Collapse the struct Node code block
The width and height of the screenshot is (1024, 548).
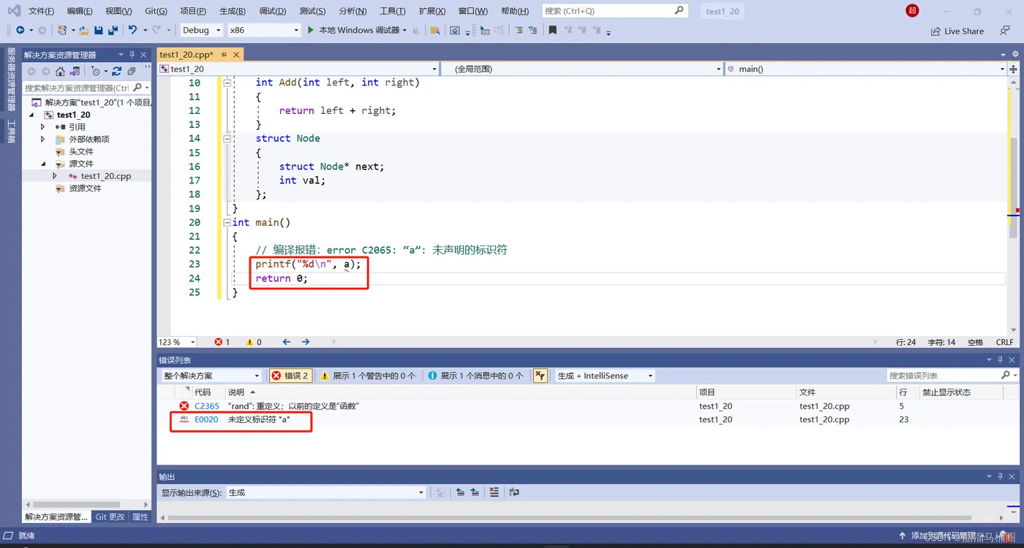227,138
